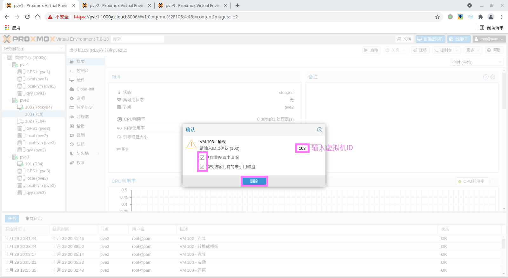Open the hour average time range dropdown

click(477, 62)
